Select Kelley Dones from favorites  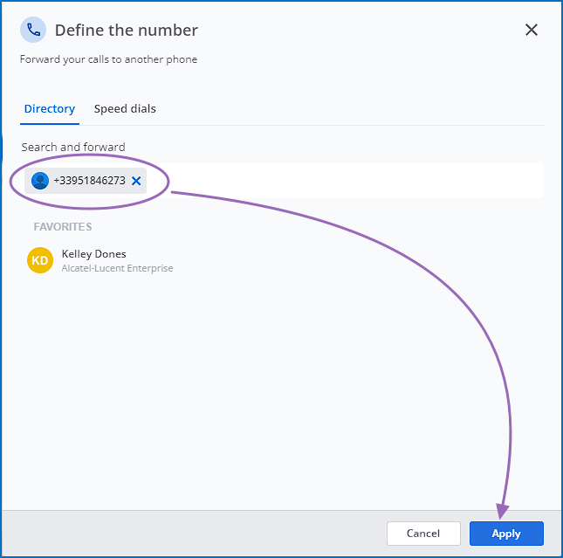(x=94, y=254)
